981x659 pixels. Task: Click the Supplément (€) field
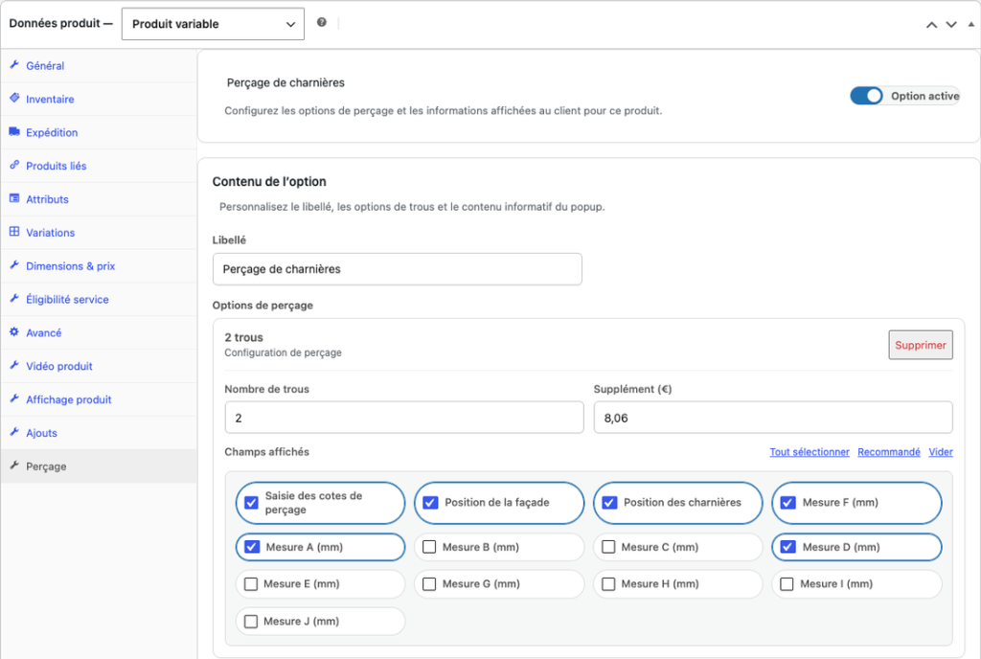point(773,418)
